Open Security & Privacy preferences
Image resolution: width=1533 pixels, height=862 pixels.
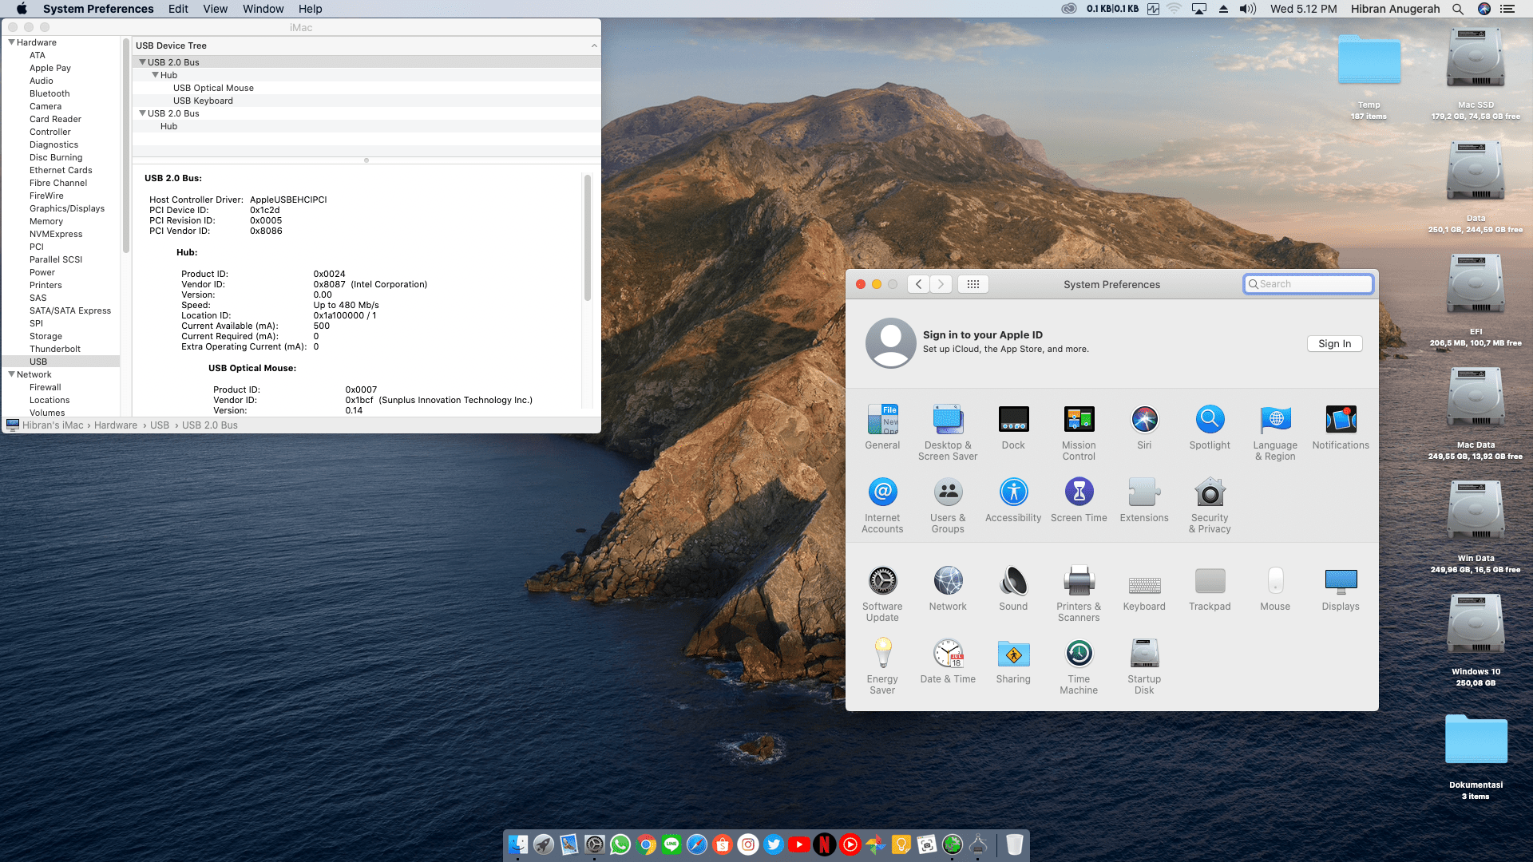click(x=1210, y=493)
